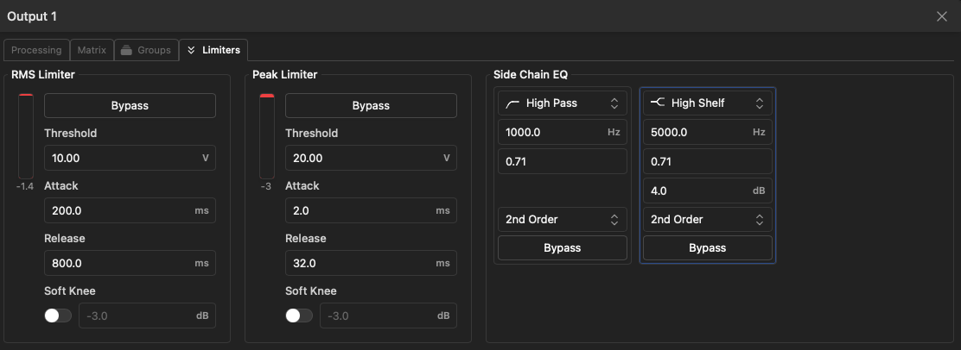Click the High Pass filter curve icon
This screenshot has width=961, height=350.
(x=512, y=103)
